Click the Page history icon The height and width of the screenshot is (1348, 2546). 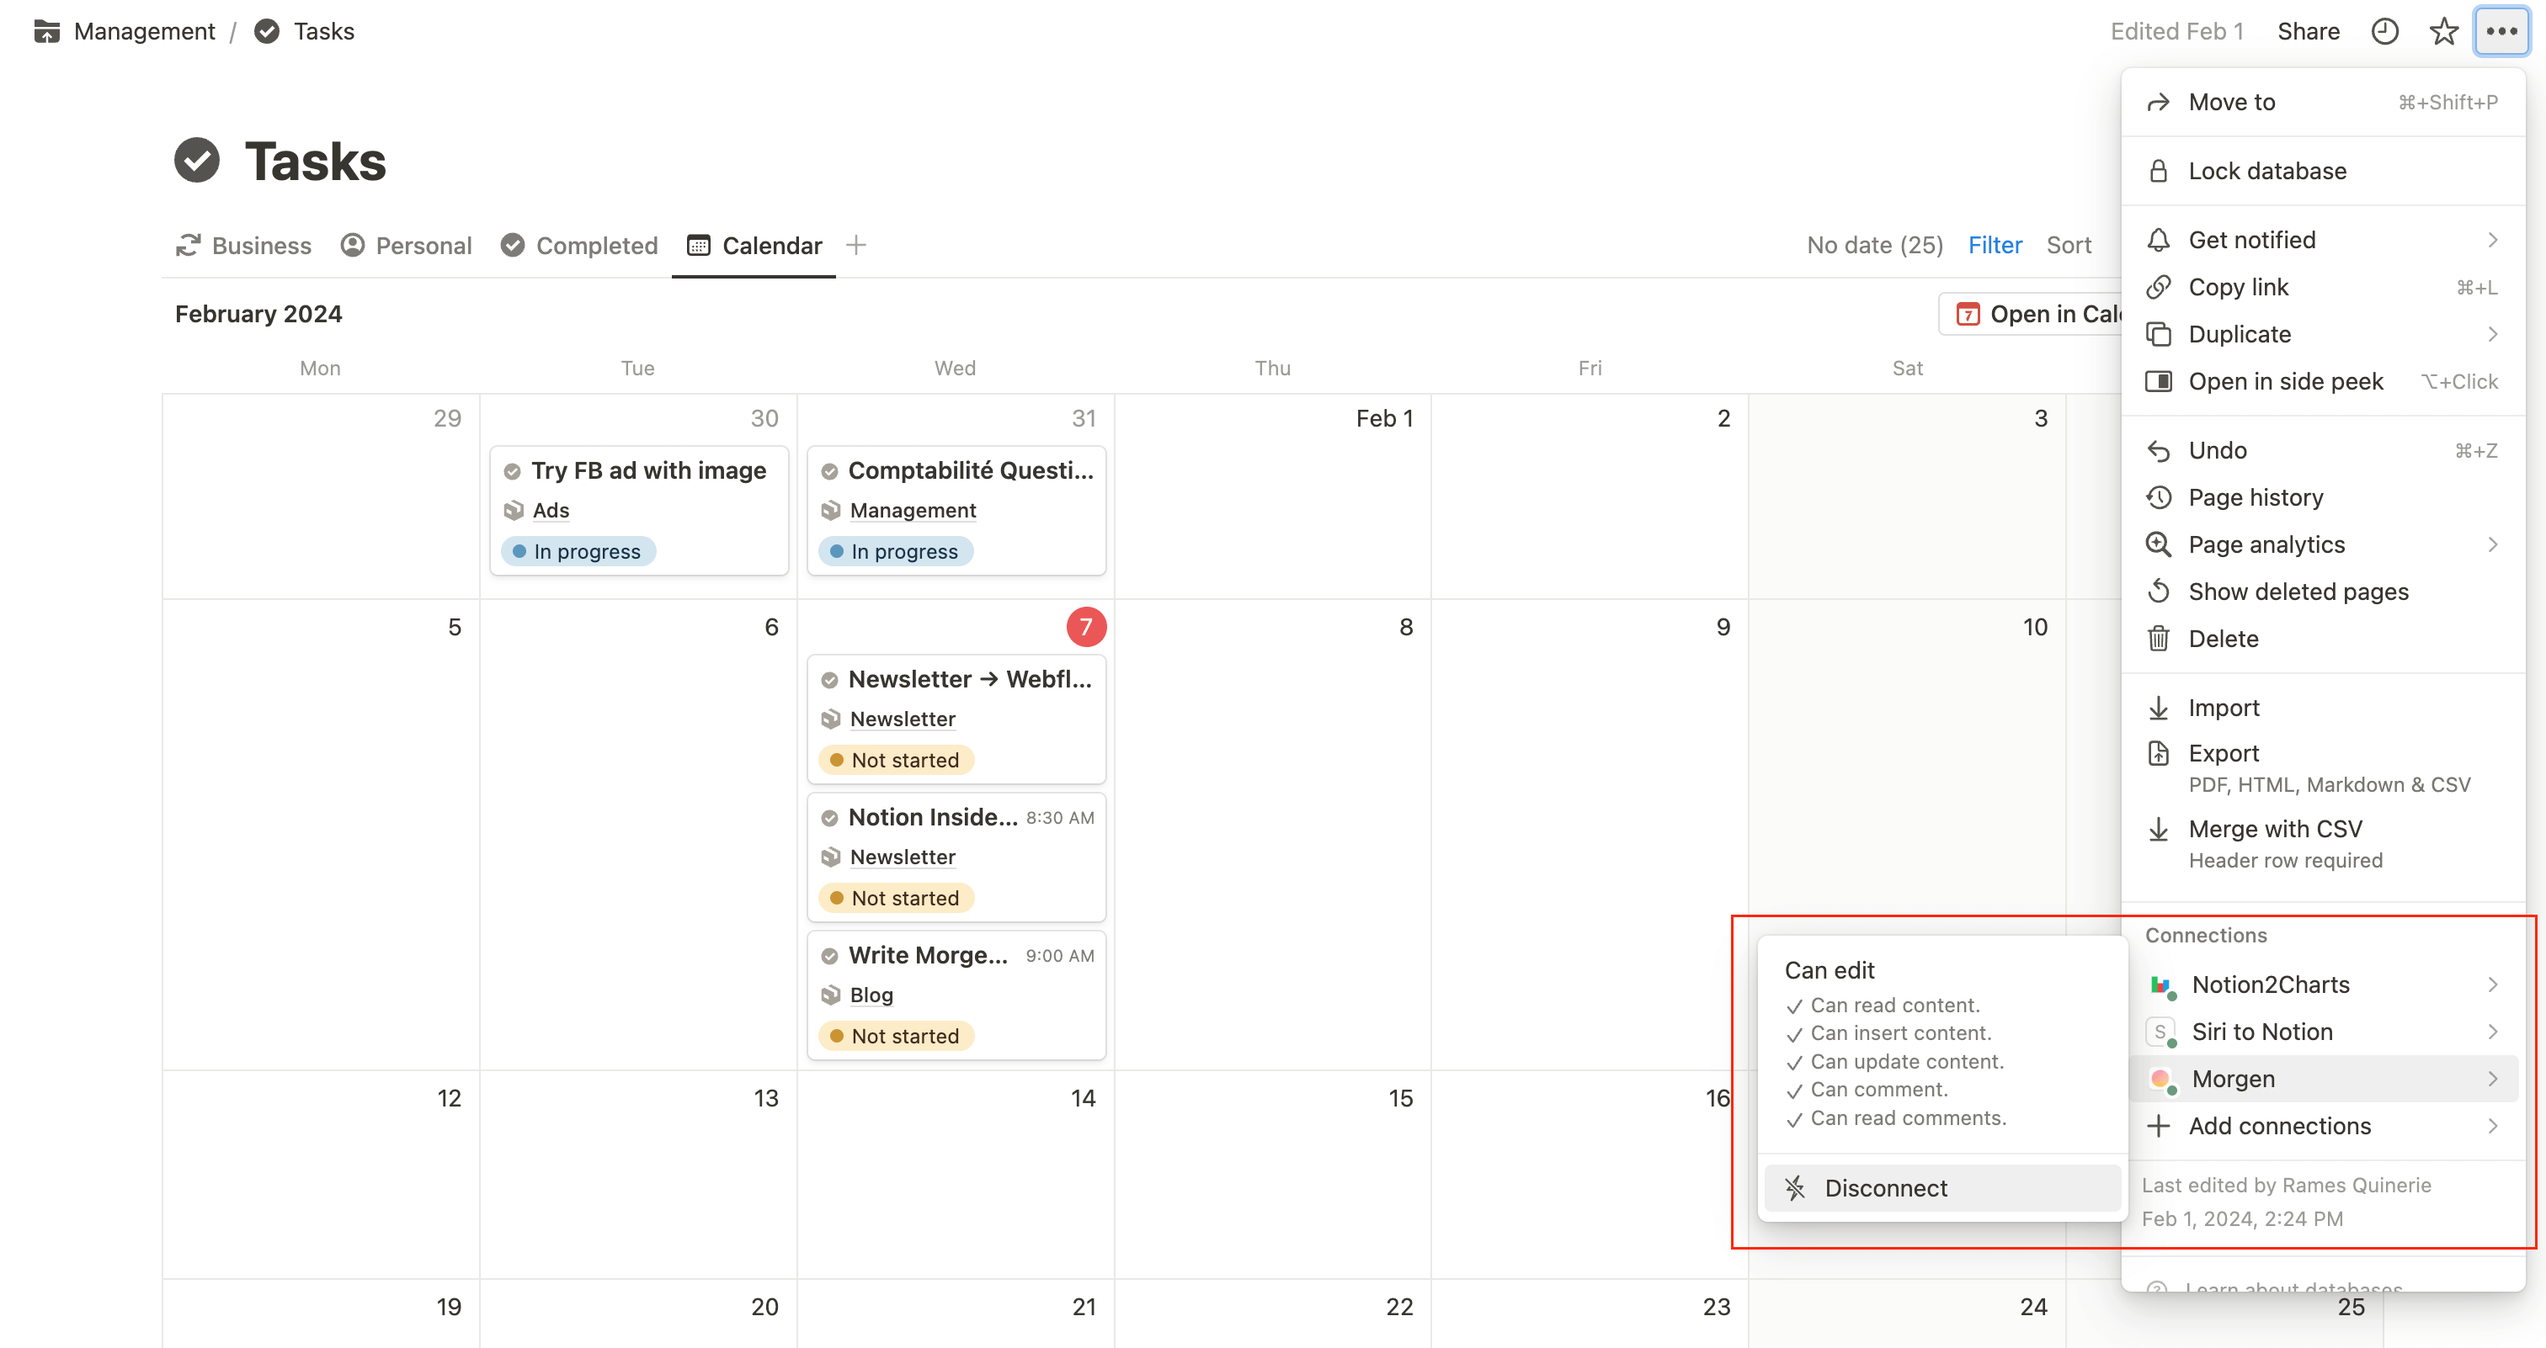[x=2160, y=496]
